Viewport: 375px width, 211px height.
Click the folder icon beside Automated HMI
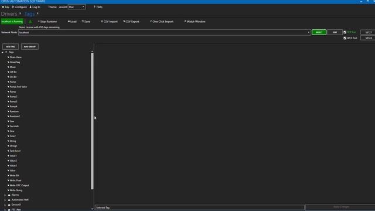(x=9, y=200)
